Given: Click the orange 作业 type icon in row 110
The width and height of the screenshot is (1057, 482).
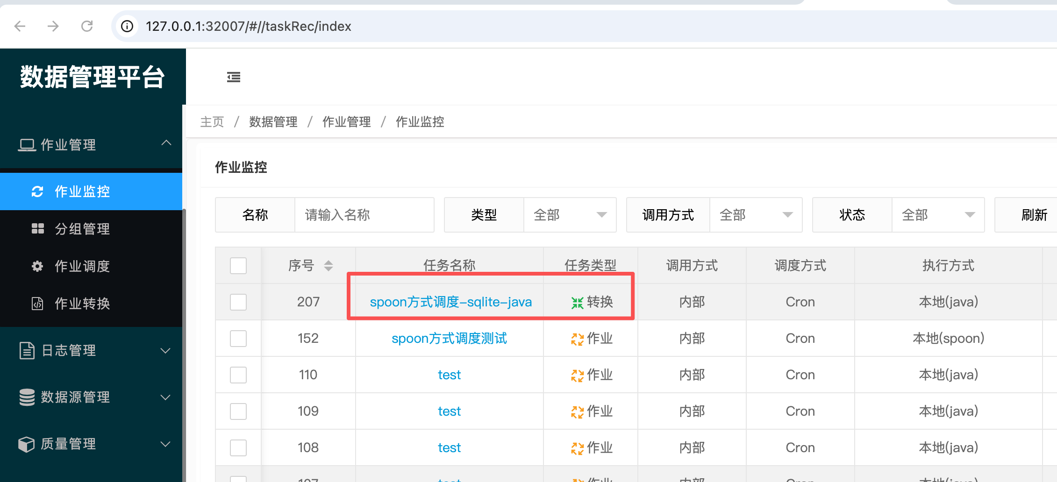Looking at the screenshot, I should pyautogui.click(x=577, y=376).
